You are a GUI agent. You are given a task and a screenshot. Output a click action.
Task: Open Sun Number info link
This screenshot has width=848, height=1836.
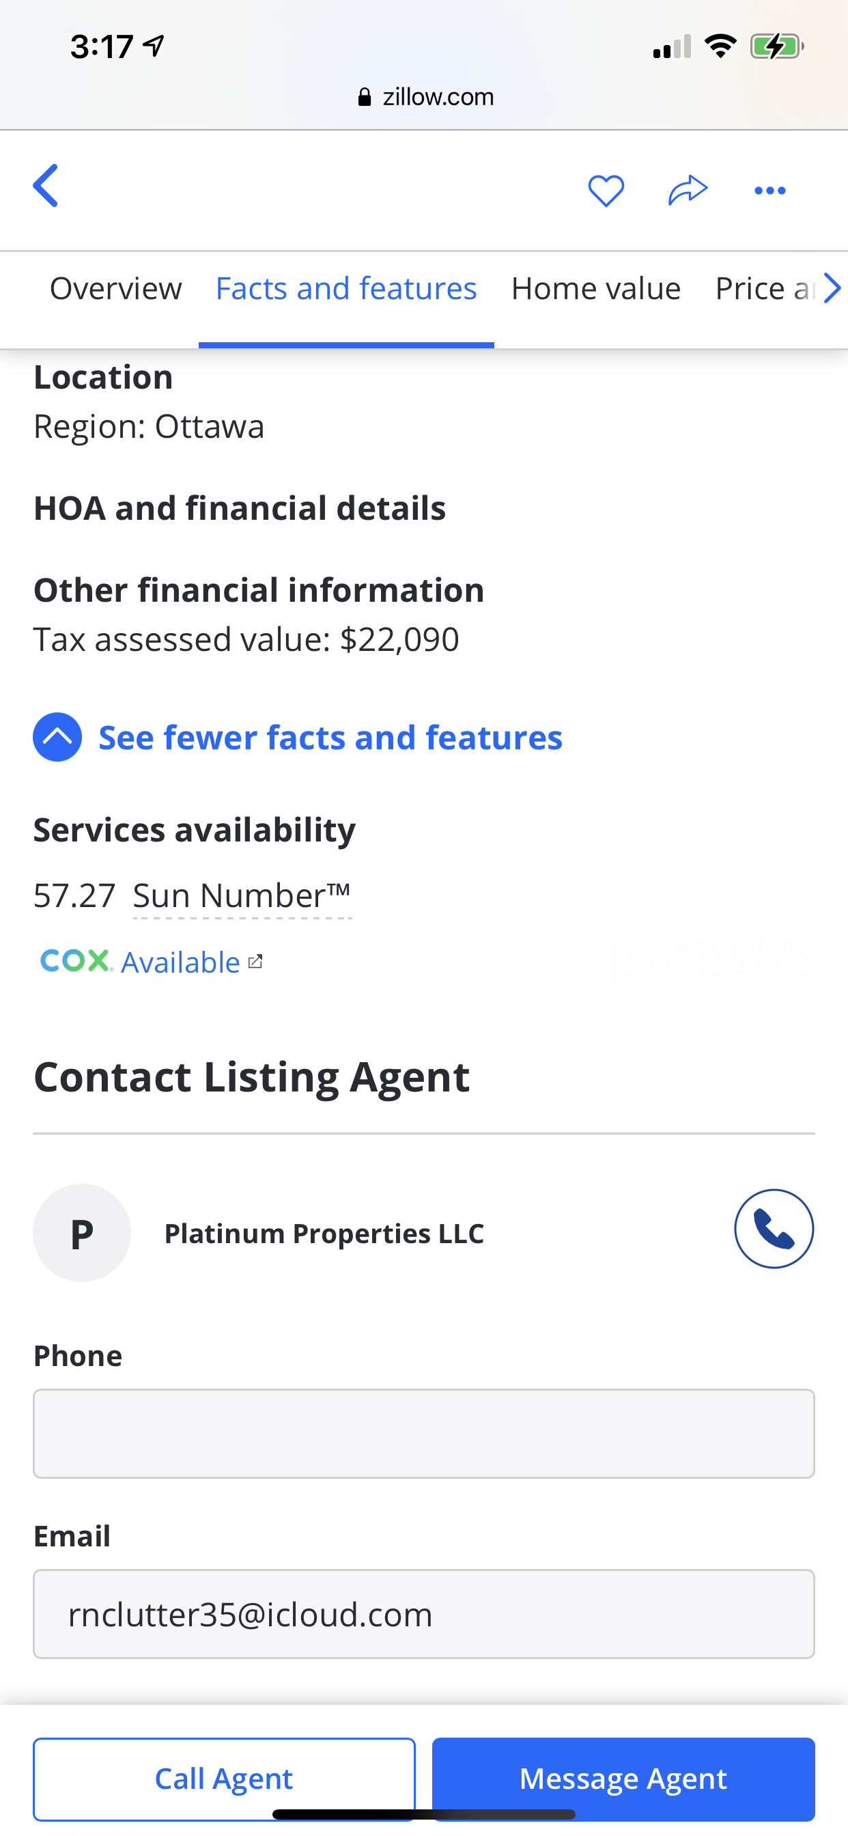coord(242,896)
